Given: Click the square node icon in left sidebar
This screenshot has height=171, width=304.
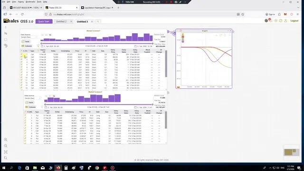Looking at the screenshot, I should [x=6, y=39].
